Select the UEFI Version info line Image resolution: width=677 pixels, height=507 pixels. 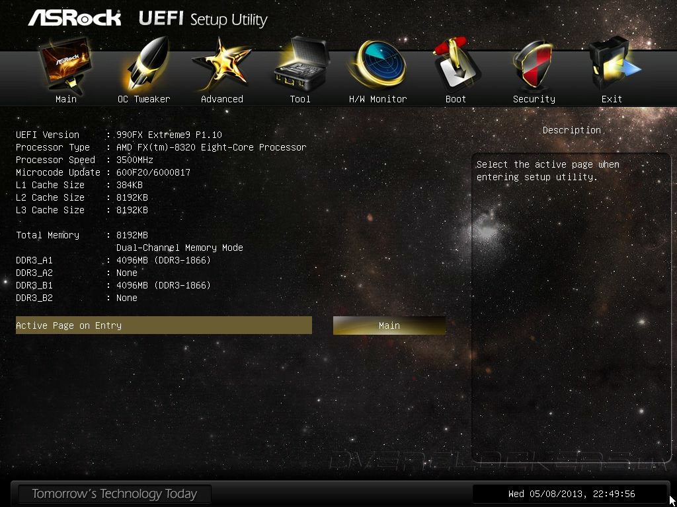coord(119,135)
